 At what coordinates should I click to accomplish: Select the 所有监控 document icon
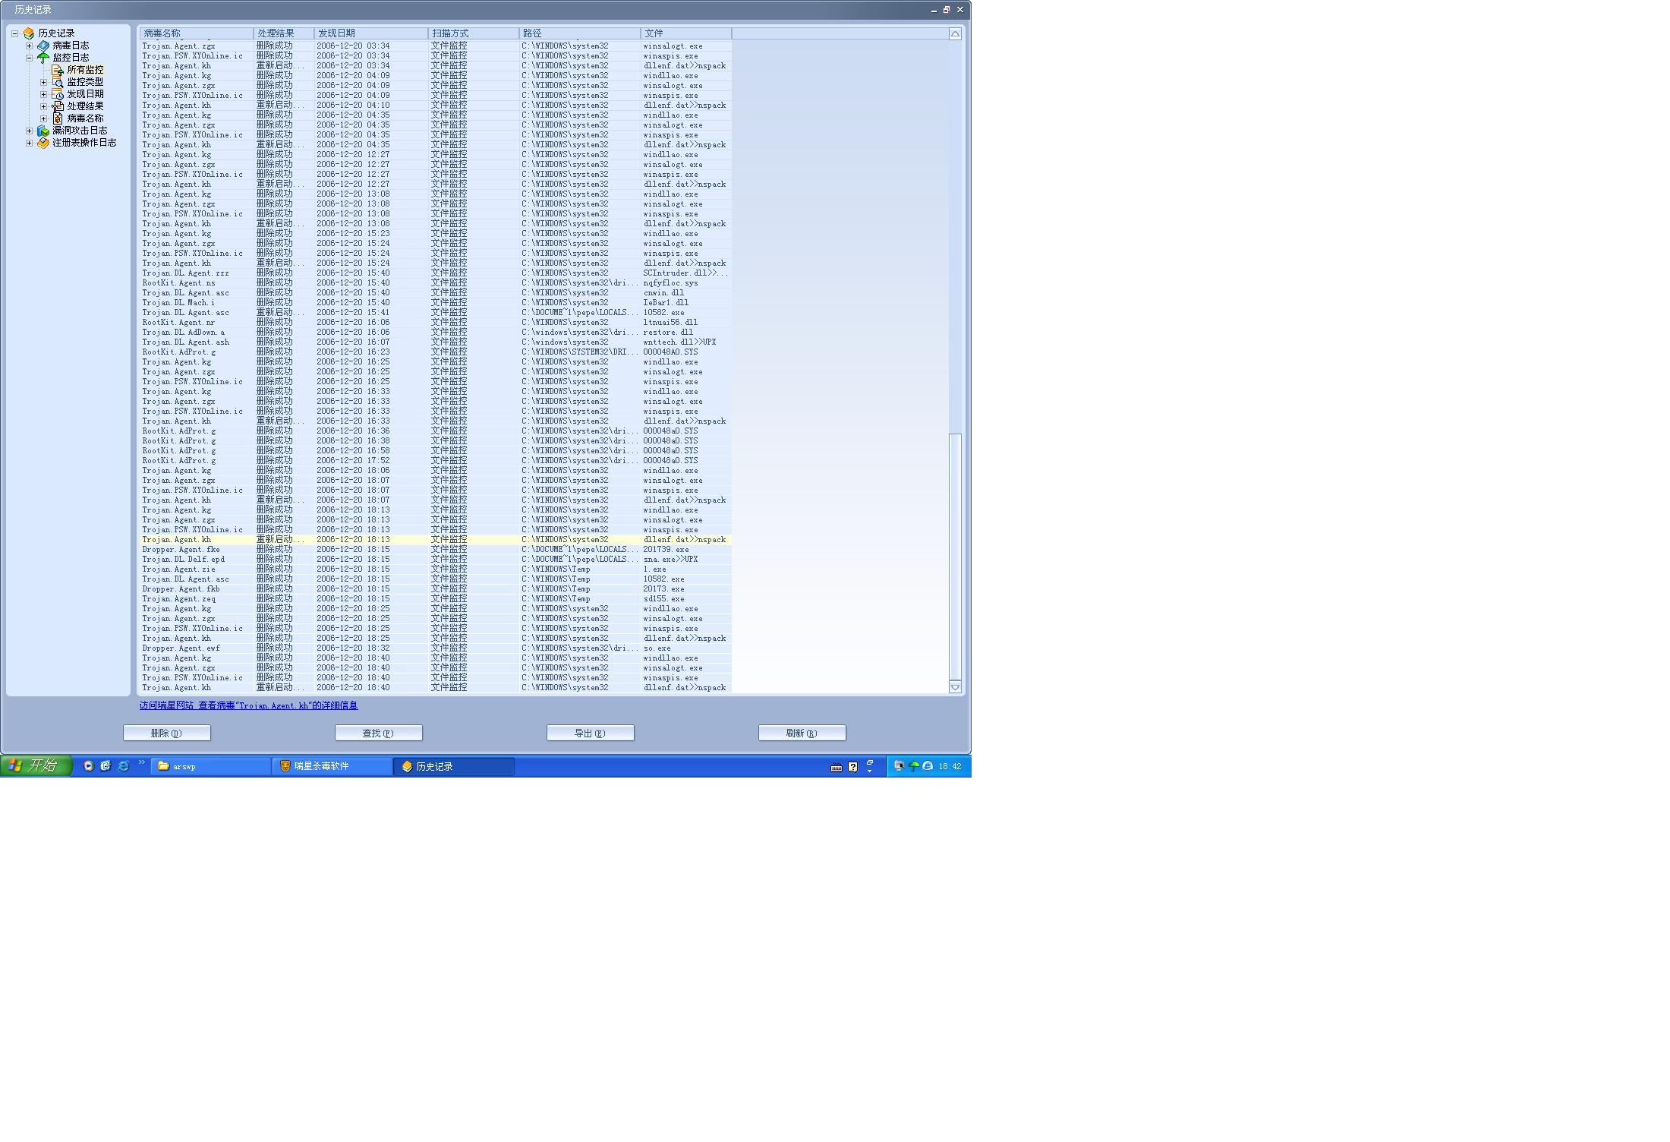pyautogui.click(x=58, y=70)
